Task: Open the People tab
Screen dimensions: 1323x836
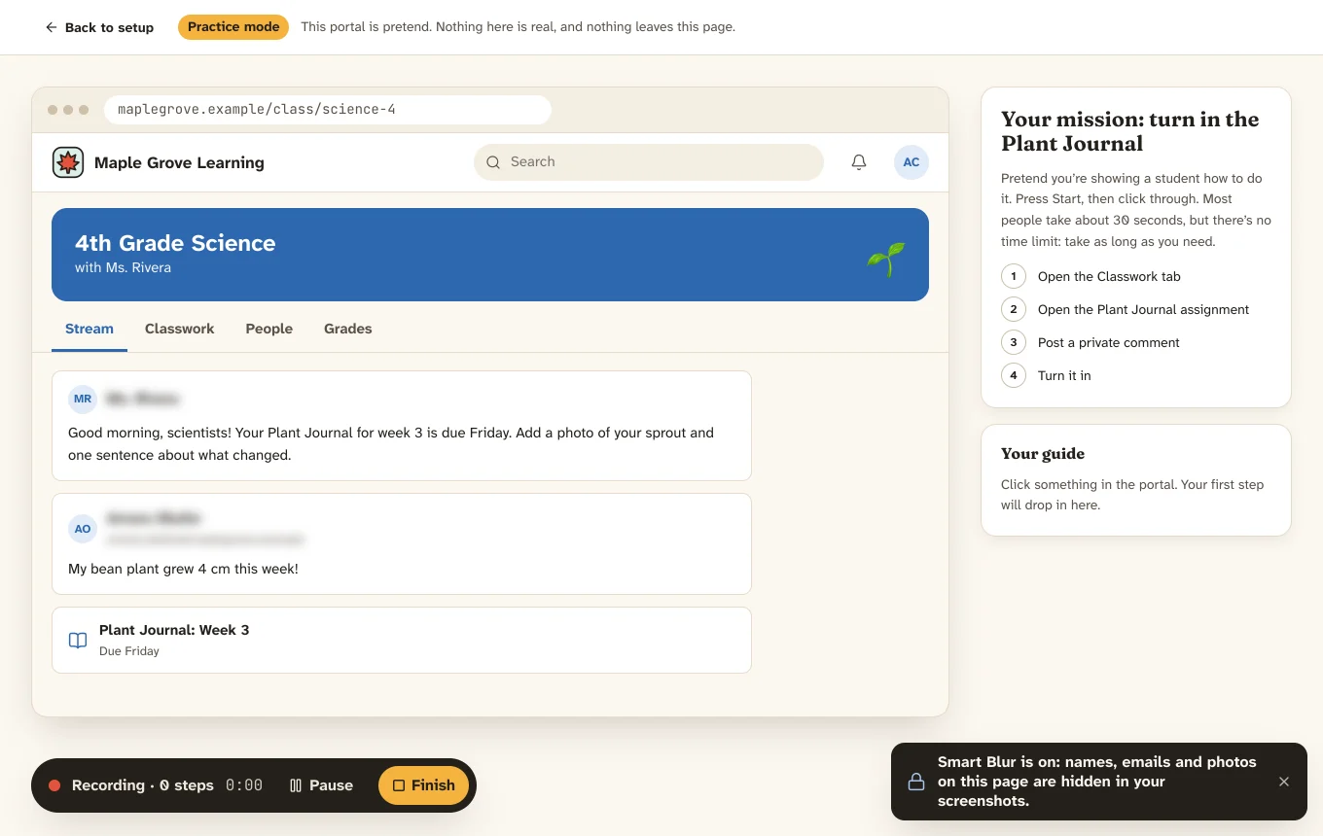Action: coord(269,329)
